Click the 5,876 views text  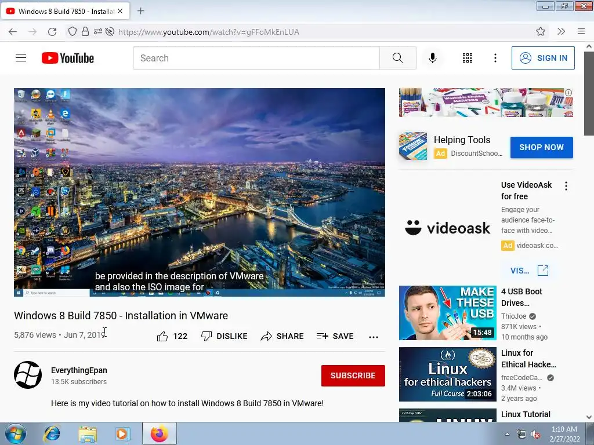click(35, 335)
